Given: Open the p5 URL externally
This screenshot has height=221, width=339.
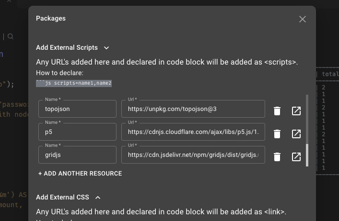Looking at the screenshot, I should [x=296, y=134].
